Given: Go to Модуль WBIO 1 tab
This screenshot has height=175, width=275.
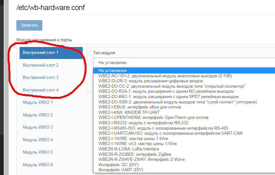Looking at the screenshot, I should pyautogui.click(x=38, y=102).
